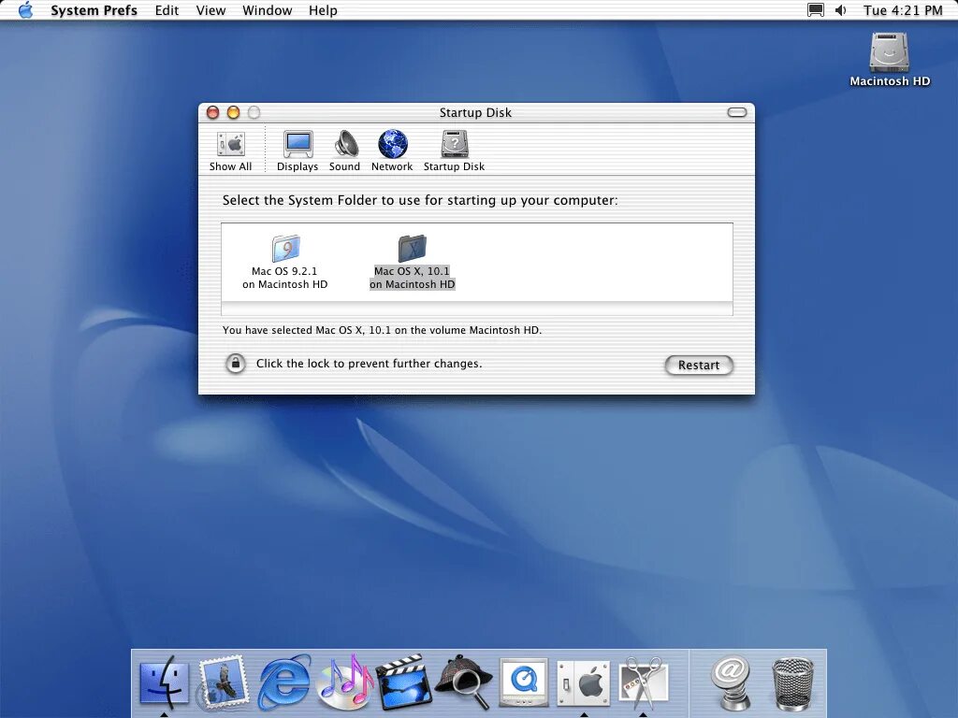Open Displays preferences in toolbar

point(298,151)
